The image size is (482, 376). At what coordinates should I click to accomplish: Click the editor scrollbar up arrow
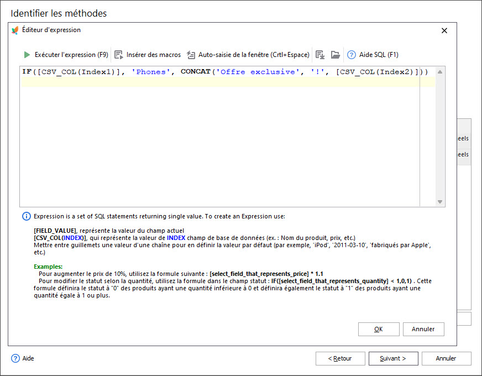coord(440,72)
